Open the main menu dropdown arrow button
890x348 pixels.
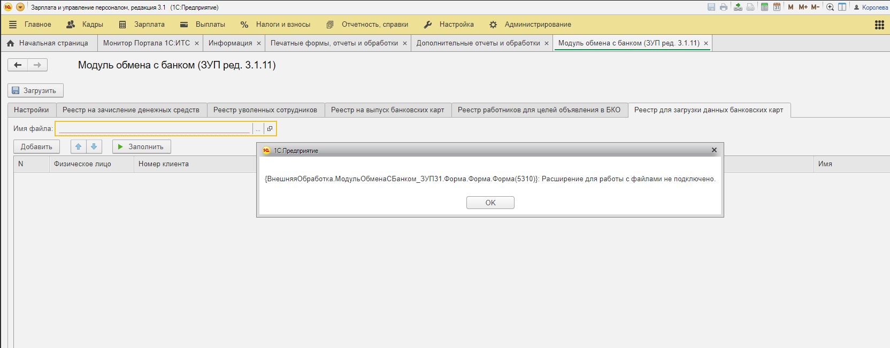pyautogui.click(x=20, y=7)
